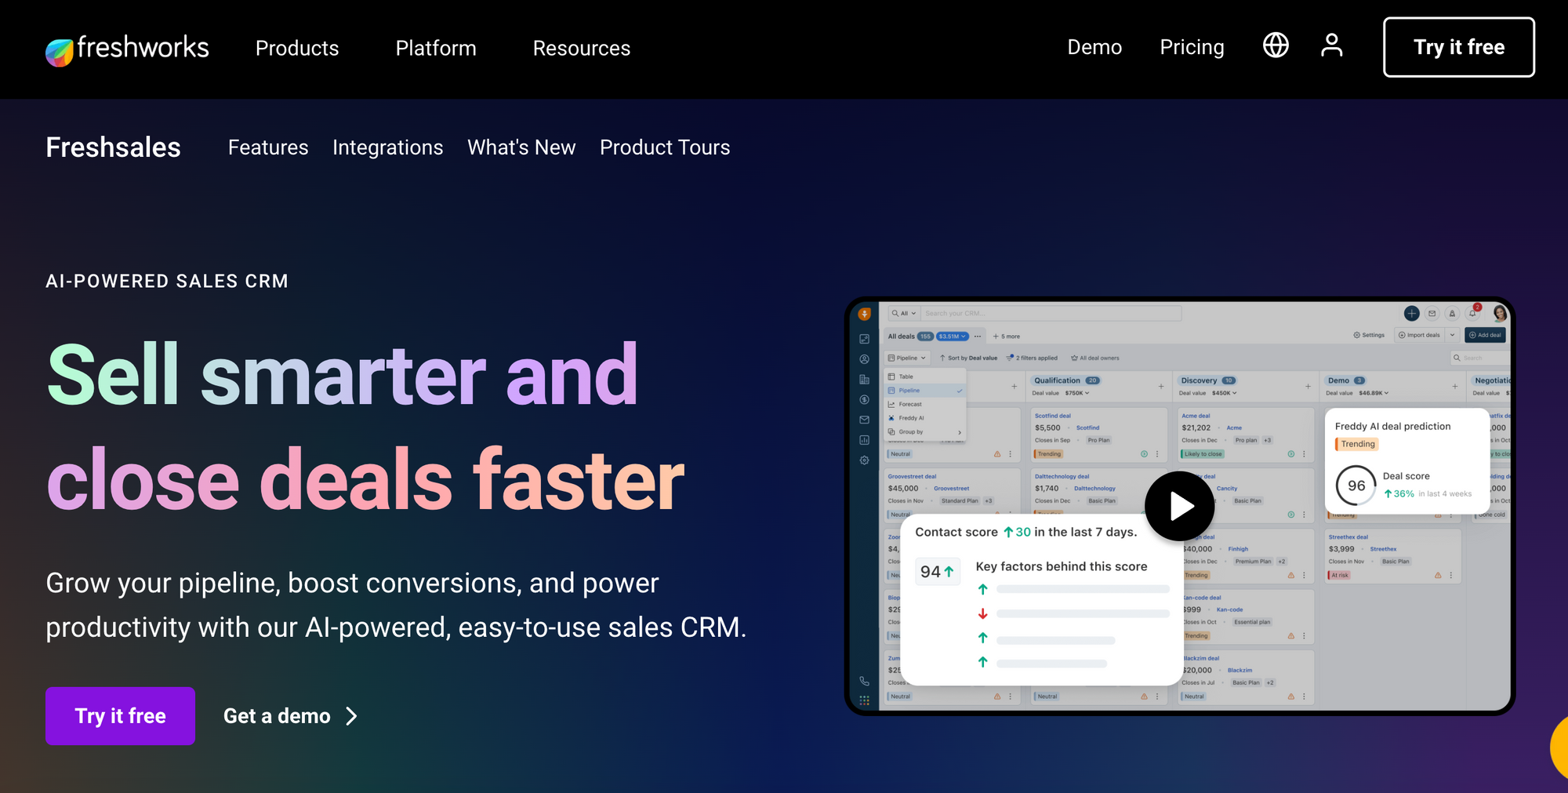Open accounts building icon in preview sidebar
Screen dimensions: 1568x793
pos(864,380)
